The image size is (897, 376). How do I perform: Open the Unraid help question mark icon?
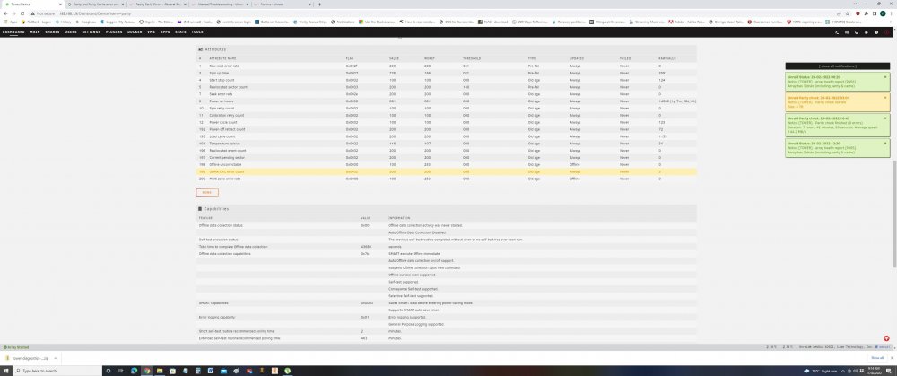coord(876,32)
